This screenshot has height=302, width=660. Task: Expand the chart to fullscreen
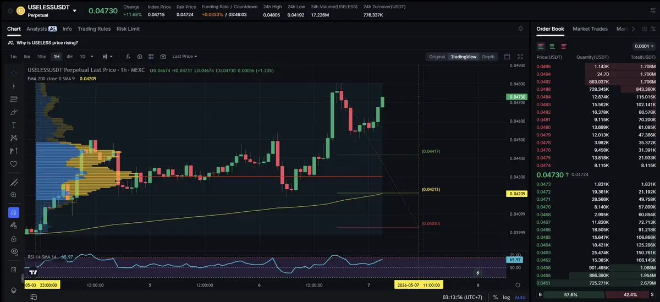(520, 56)
